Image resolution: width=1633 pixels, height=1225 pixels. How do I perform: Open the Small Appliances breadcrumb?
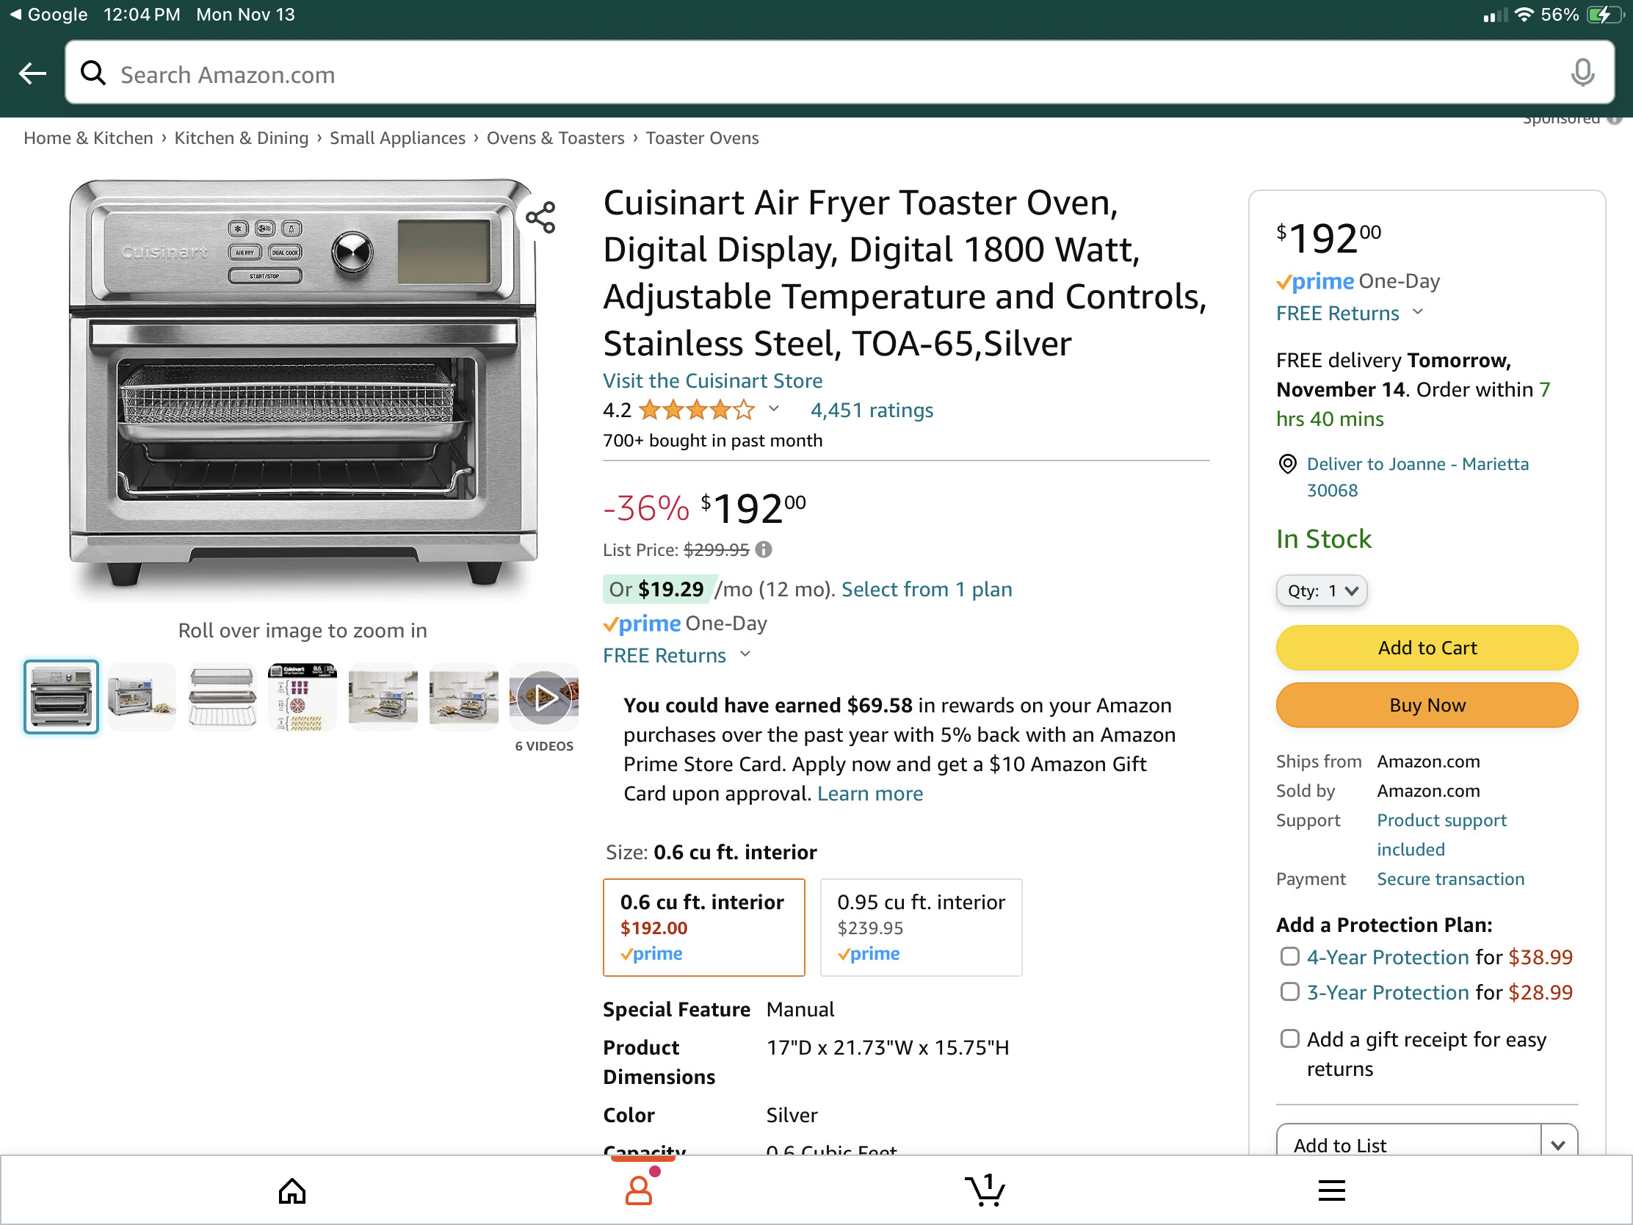click(397, 138)
